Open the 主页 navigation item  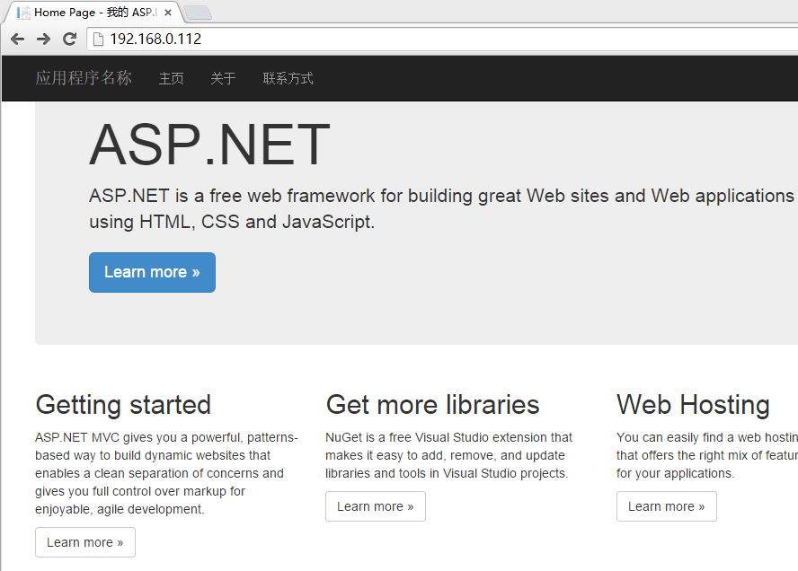[172, 78]
